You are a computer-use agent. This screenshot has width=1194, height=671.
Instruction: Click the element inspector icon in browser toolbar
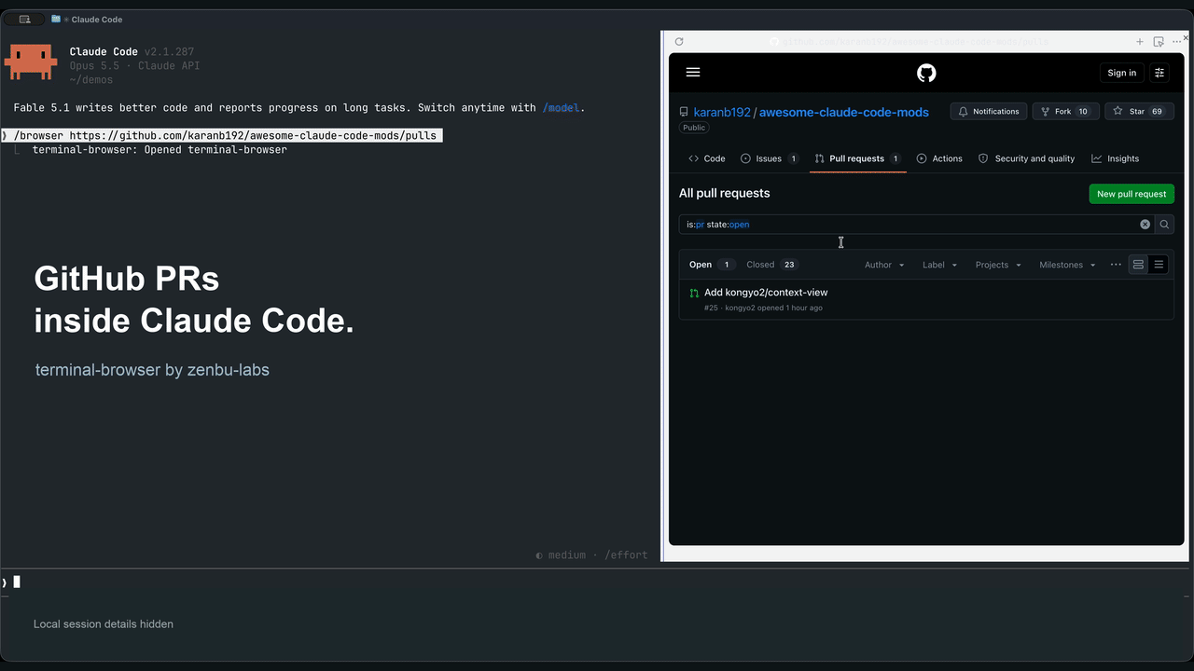[x=1159, y=41]
